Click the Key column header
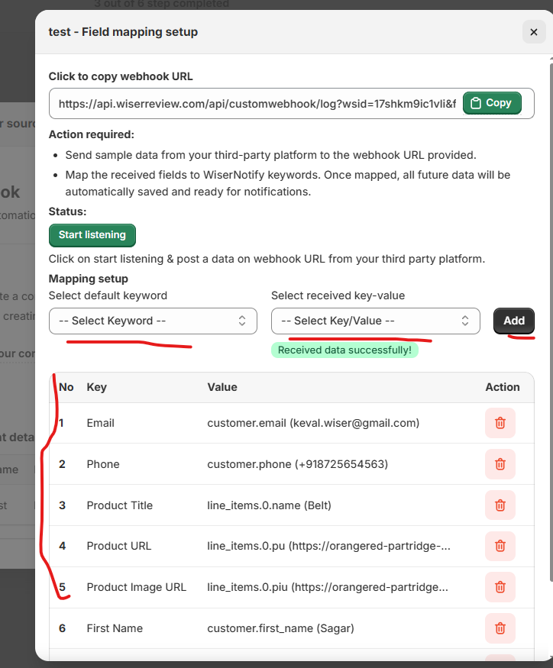Viewport: 553px width, 668px height. [x=97, y=387]
